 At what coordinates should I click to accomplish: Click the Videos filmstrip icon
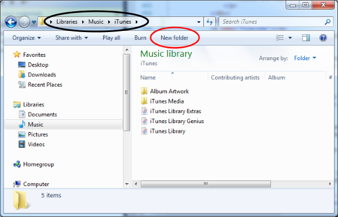(x=22, y=144)
